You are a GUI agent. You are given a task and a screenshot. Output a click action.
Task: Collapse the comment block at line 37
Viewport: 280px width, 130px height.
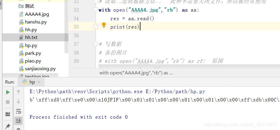(96, 44)
